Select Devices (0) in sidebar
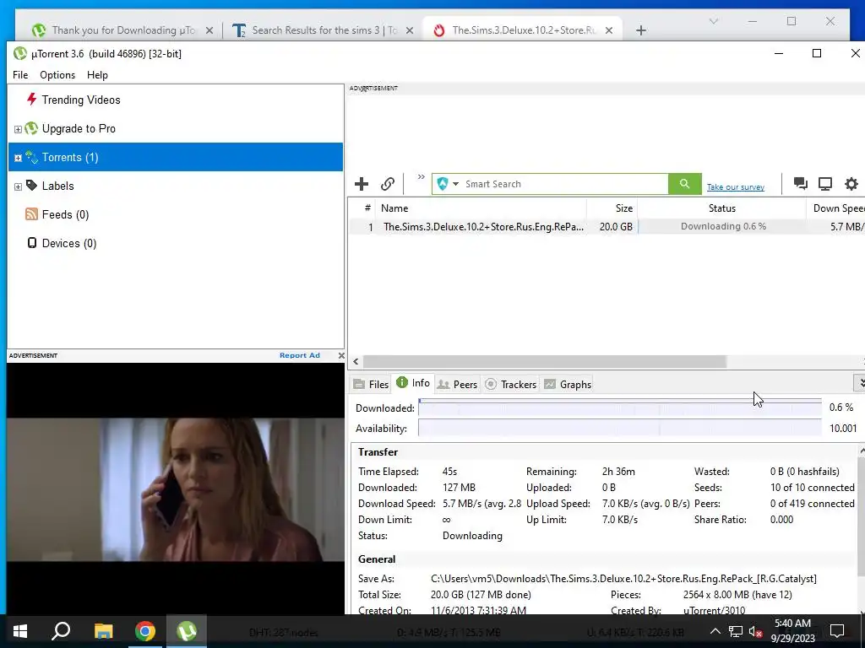This screenshot has width=865, height=648. pos(69,243)
